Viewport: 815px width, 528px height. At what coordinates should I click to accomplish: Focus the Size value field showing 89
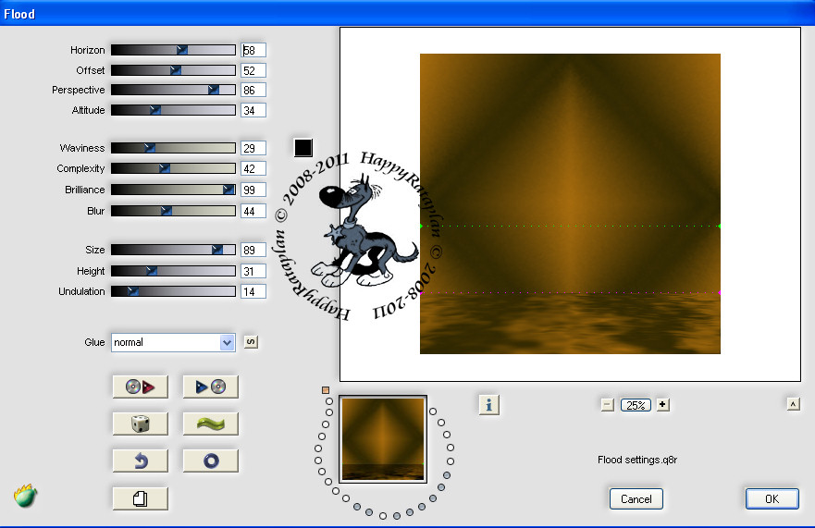(253, 250)
